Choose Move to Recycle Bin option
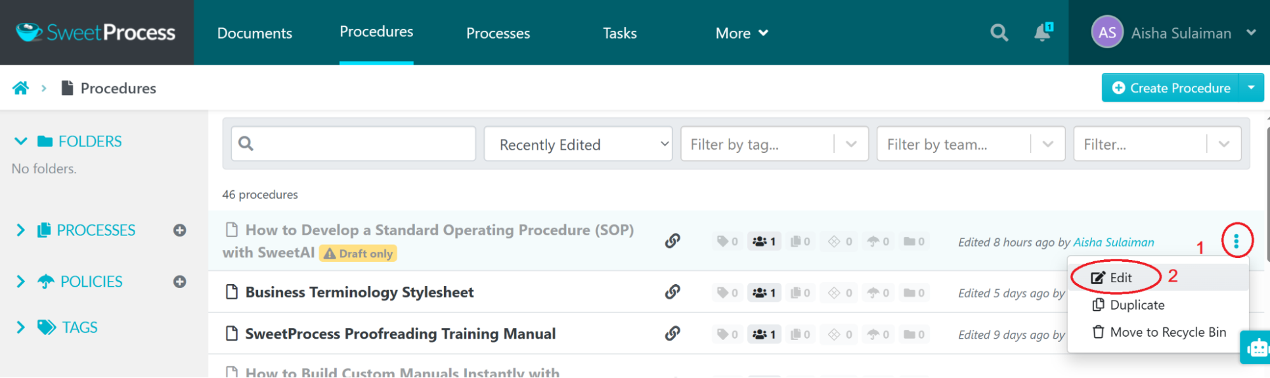 pyautogui.click(x=1166, y=332)
